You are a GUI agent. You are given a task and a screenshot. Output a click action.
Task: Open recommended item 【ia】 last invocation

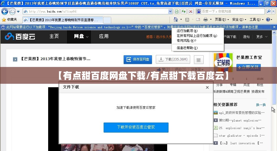click(241, 143)
